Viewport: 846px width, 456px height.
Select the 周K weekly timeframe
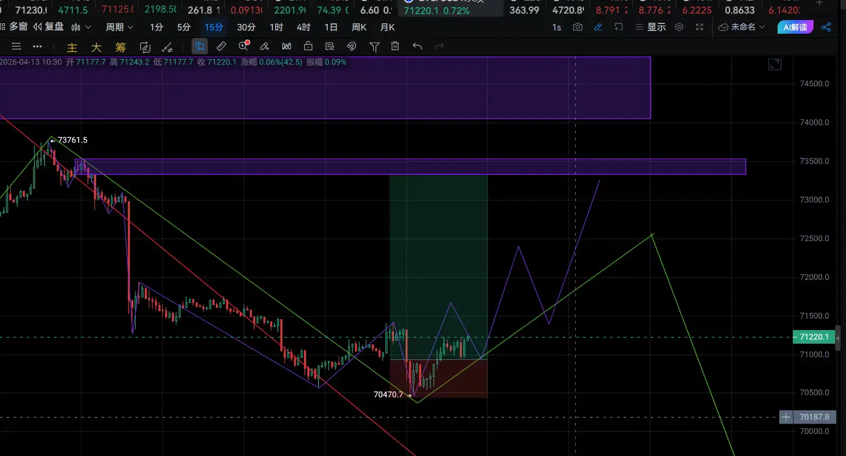[x=359, y=27]
